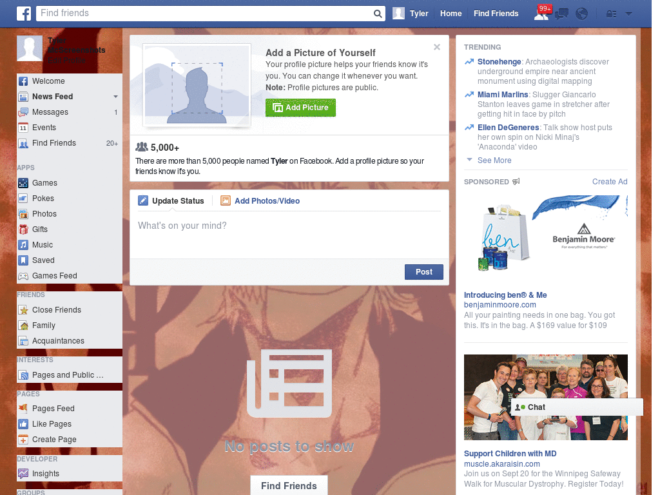The height and width of the screenshot is (495, 660).
Task: Click the benjaminmoore.com link
Action: pos(500,305)
